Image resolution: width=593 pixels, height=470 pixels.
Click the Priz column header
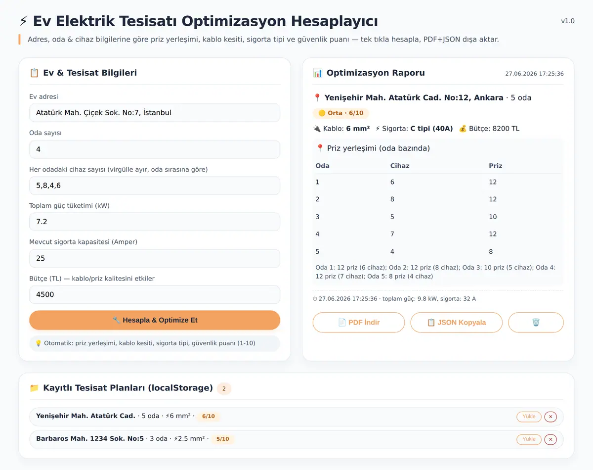pos(496,166)
